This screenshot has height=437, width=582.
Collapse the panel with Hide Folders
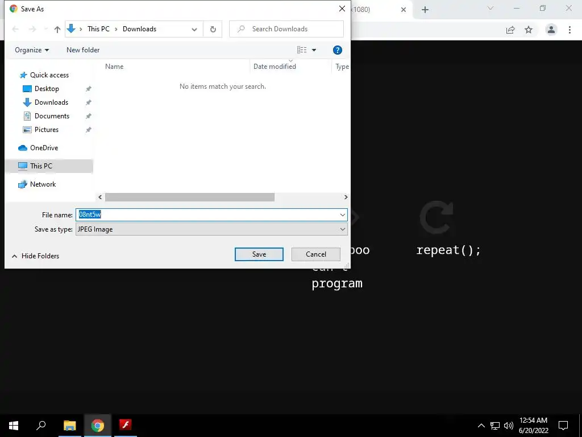(35, 256)
